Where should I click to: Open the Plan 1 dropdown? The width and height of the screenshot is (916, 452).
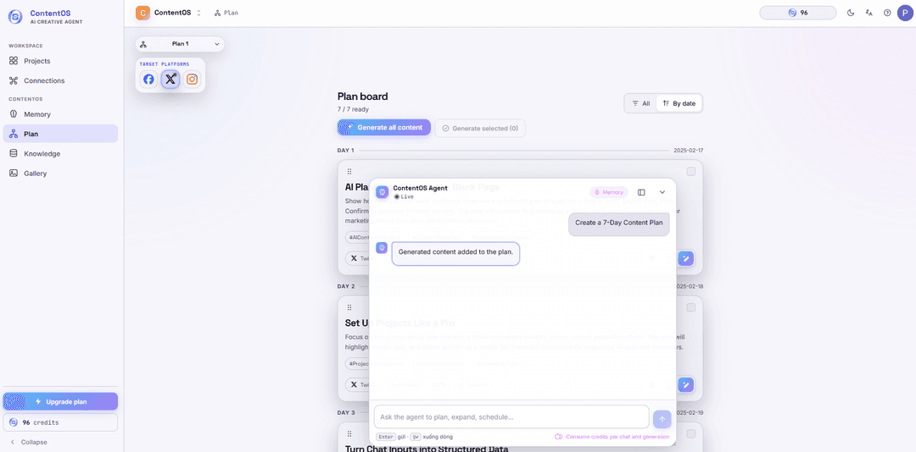pyautogui.click(x=180, y=44)
